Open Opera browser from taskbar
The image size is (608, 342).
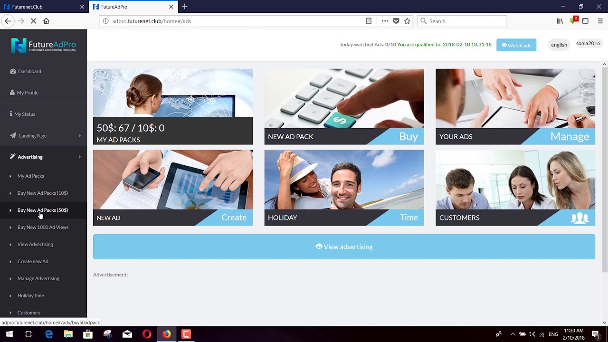pos(147,334)
